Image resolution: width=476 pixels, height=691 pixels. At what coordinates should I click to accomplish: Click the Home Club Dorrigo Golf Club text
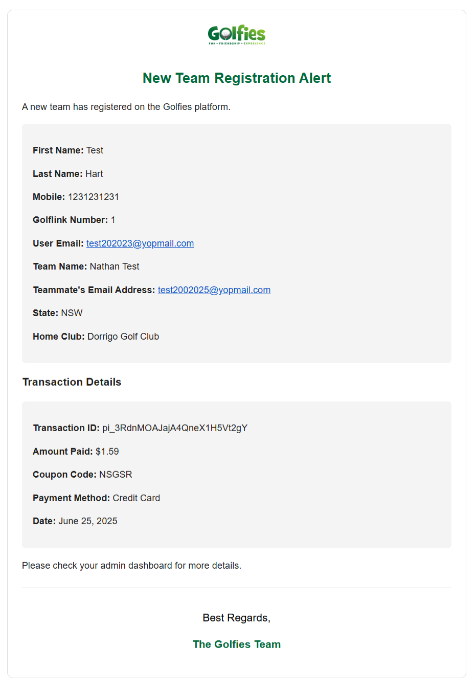tap(123, 337)
